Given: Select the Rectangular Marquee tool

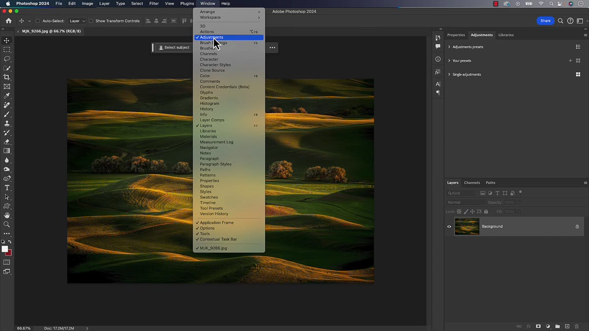Looking at the screenshot, I should (x=7, y=50).
